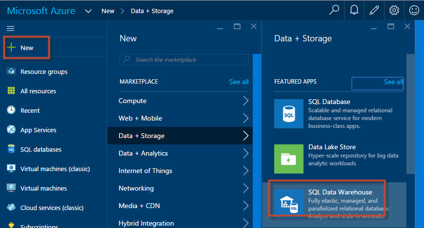Open the portal settings gear icon
Image resolution: width=424 pixels, height=228 pixels.
tap(394, 10)
